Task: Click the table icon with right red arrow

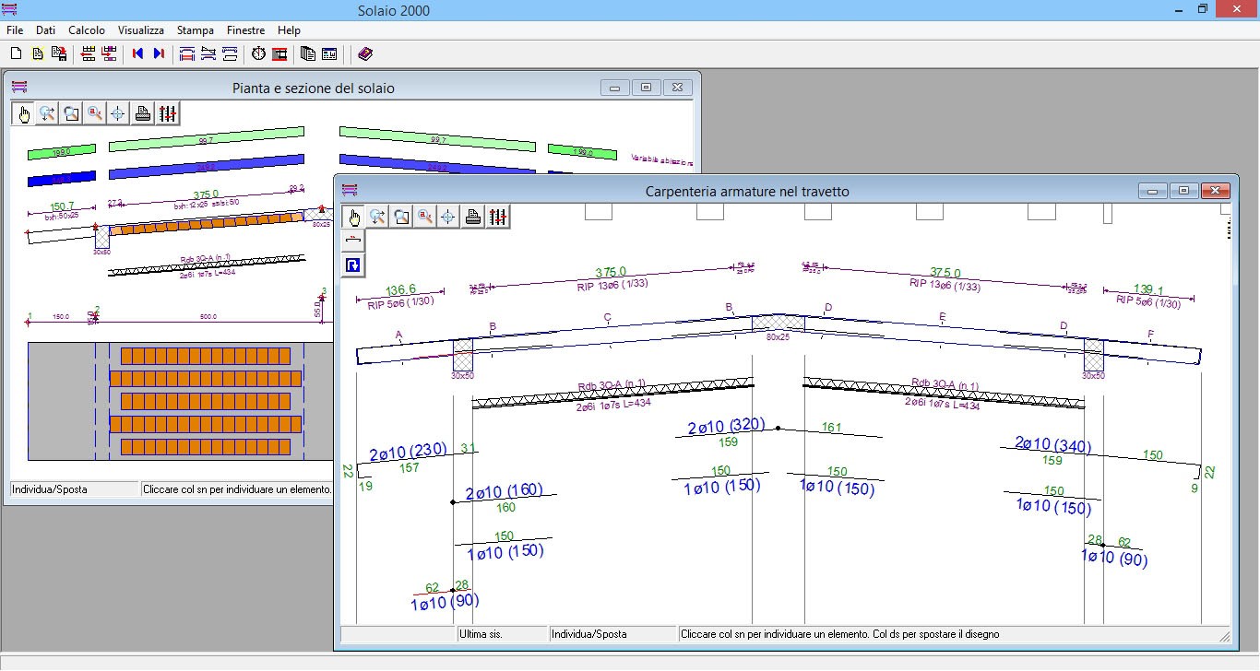Action: coord(109,53)
